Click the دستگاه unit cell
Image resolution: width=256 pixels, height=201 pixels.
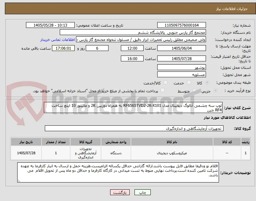(116, 153)
